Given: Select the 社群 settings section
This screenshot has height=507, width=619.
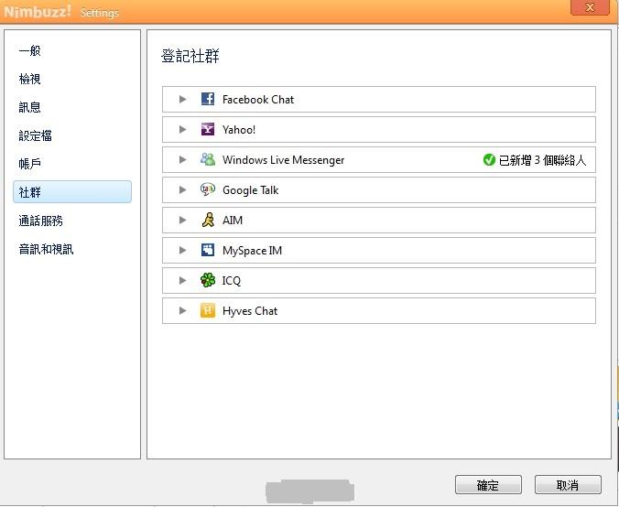Looking at the screenshot, I should coord(72,192).
